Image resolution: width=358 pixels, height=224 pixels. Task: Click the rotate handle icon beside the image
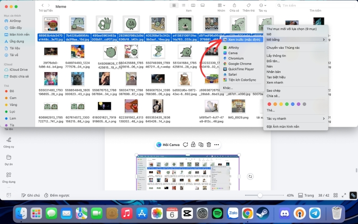pos(250,177)
